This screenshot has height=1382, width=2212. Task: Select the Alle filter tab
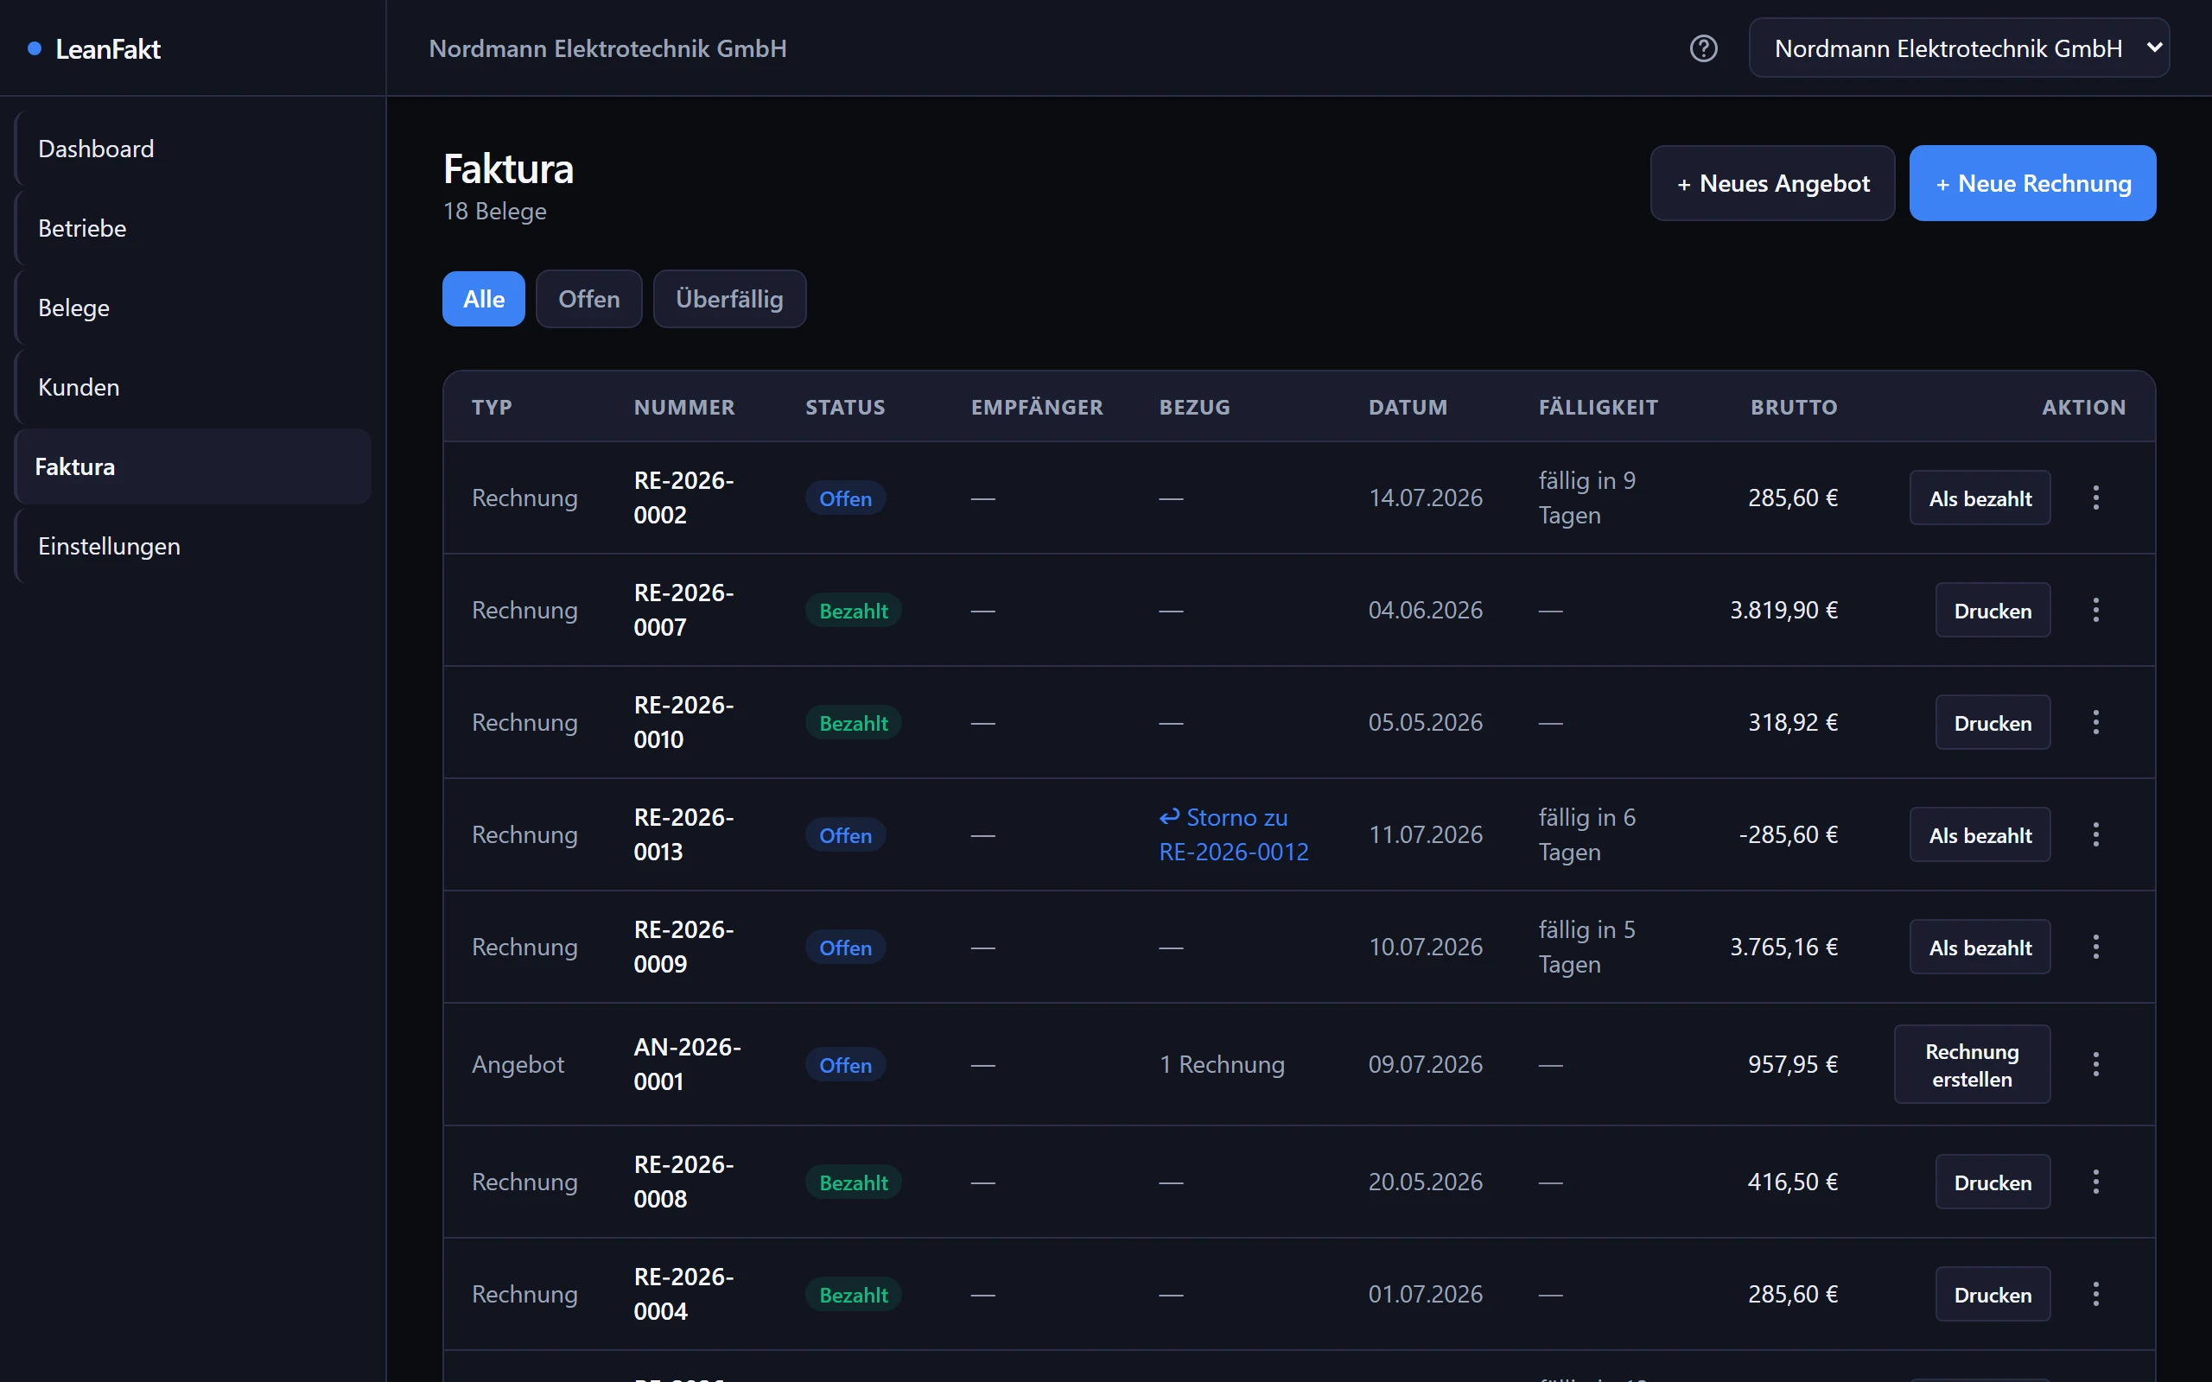pyautogui.click(x=484, y=299)
